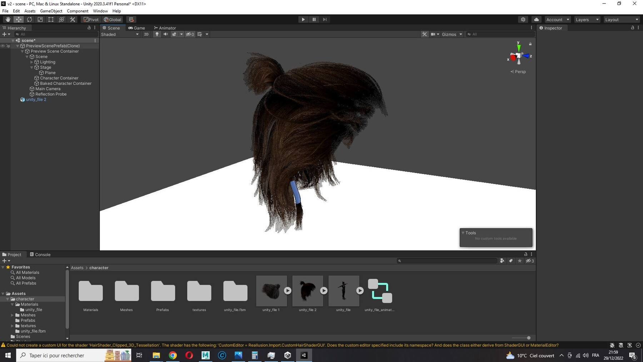643x362 pixels.
Task: Expand the Meshes folder in project tree
Action: 12,315
